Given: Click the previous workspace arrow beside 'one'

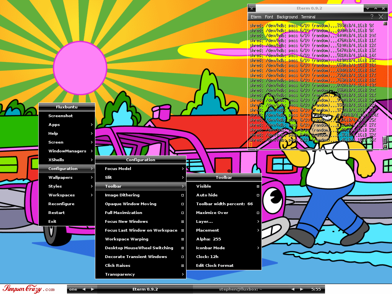Looking at the screenshot, I should tap(84, 289).
